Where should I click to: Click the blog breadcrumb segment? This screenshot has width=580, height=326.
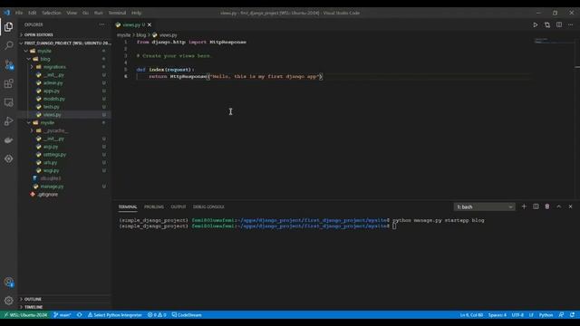coord(141,34)
